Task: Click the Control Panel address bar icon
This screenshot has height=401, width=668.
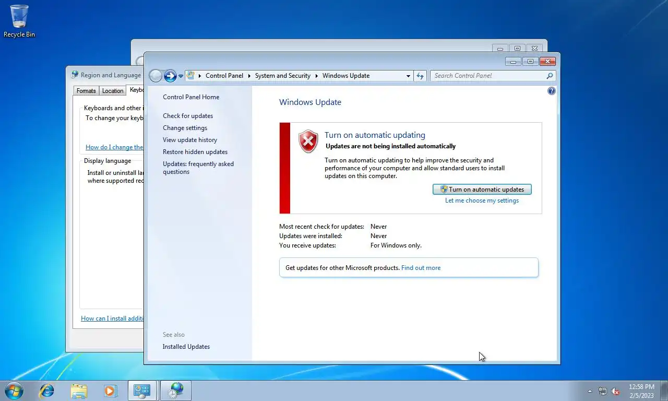Action: (x=191, y=76)
